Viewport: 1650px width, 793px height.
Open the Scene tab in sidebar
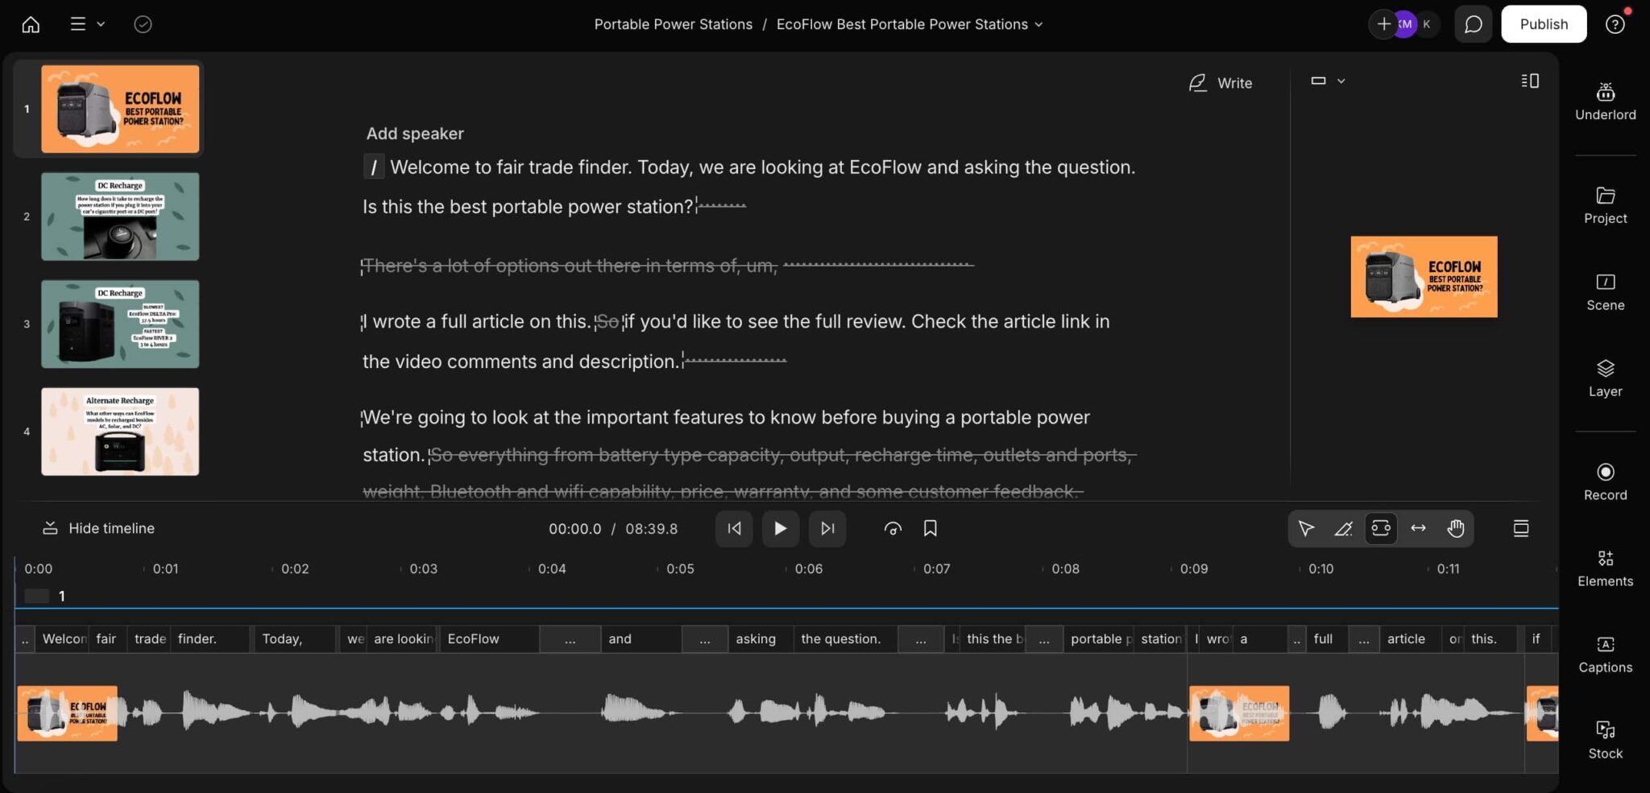click(x=1605, y=291)
